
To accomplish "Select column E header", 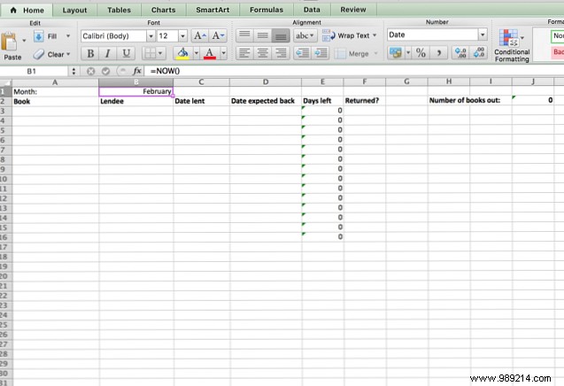I will point(322,82).
